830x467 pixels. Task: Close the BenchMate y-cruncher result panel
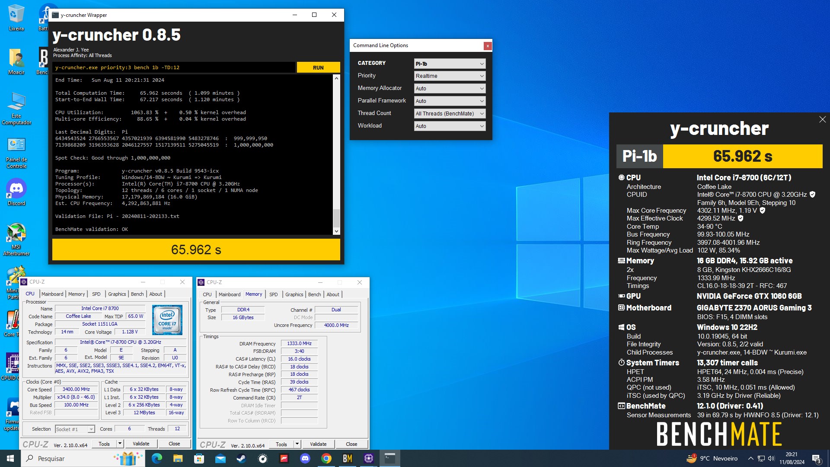tap(822, 119)
